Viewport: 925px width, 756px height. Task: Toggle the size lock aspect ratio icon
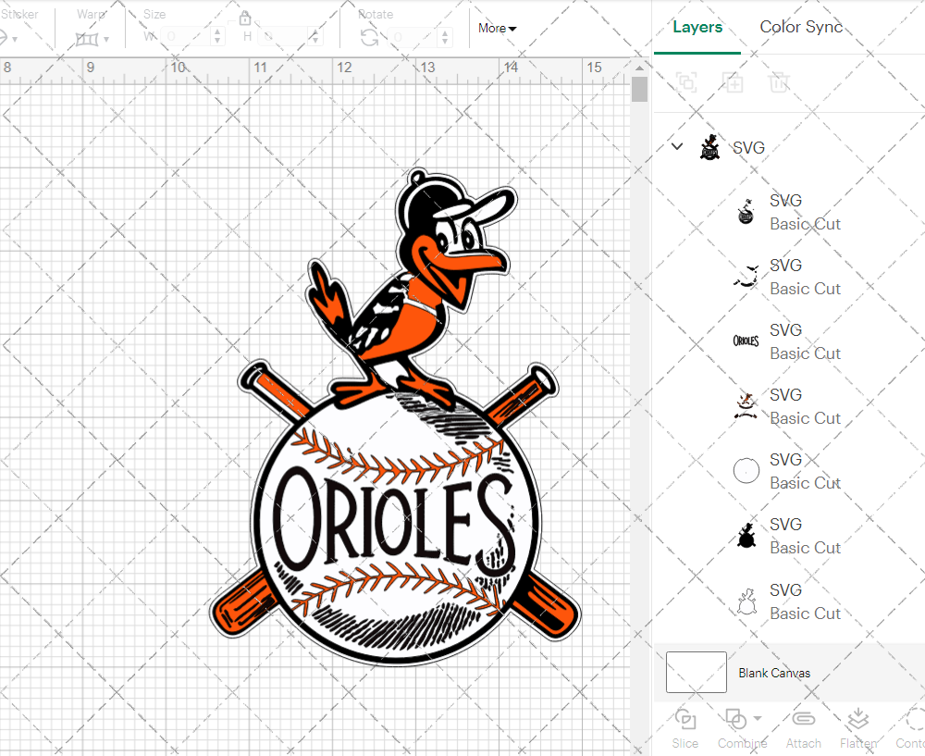click(245, 18)
